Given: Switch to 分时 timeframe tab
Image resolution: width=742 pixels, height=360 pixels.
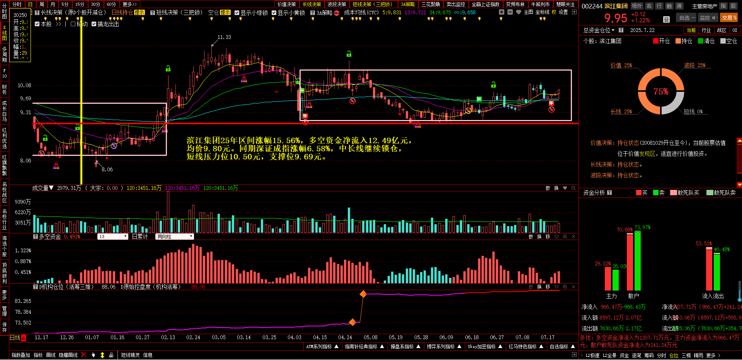Looking at the screenshot, I should point(17,4).
